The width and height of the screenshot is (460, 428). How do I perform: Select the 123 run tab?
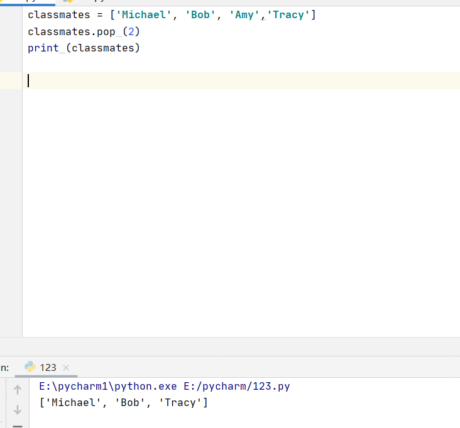coord(46,367)
